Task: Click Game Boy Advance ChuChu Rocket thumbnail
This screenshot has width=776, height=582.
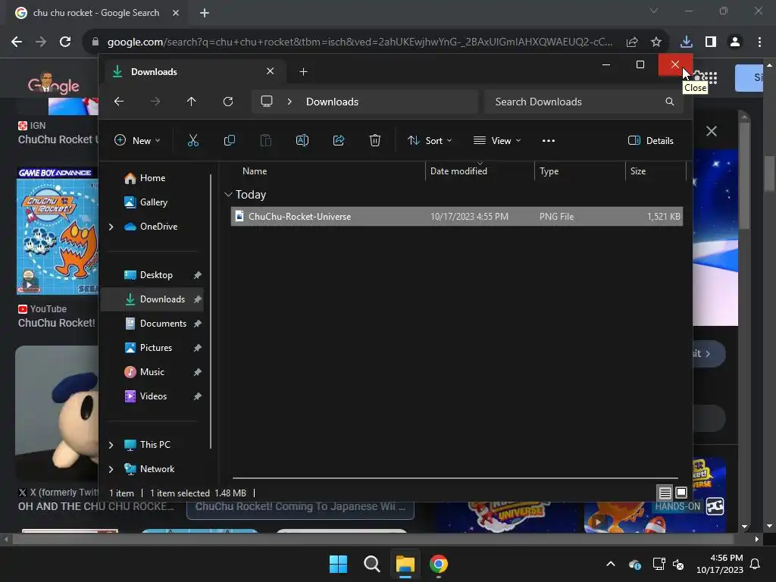Action: tap(58, 231)
